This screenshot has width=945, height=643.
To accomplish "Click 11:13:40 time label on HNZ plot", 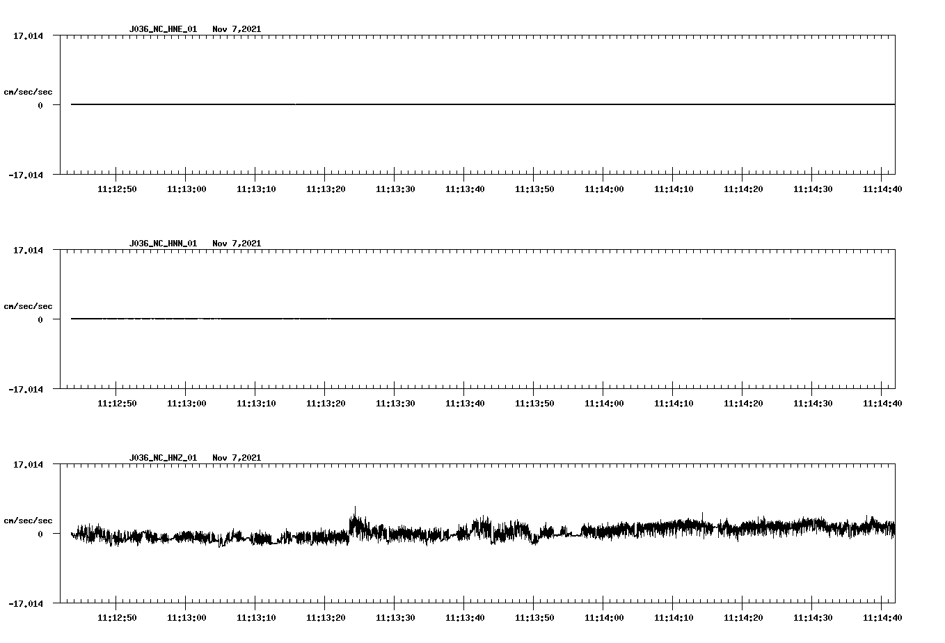I will 465,618.
